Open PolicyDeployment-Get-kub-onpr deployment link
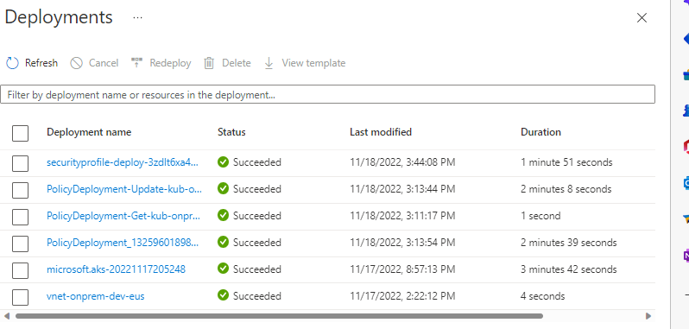 [x=123, y=216]
